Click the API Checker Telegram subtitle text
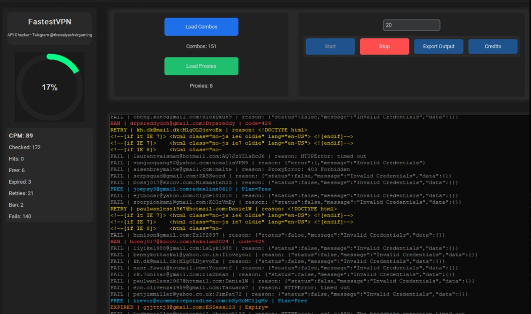The image size is (531, 314). [x=50, y=35]
